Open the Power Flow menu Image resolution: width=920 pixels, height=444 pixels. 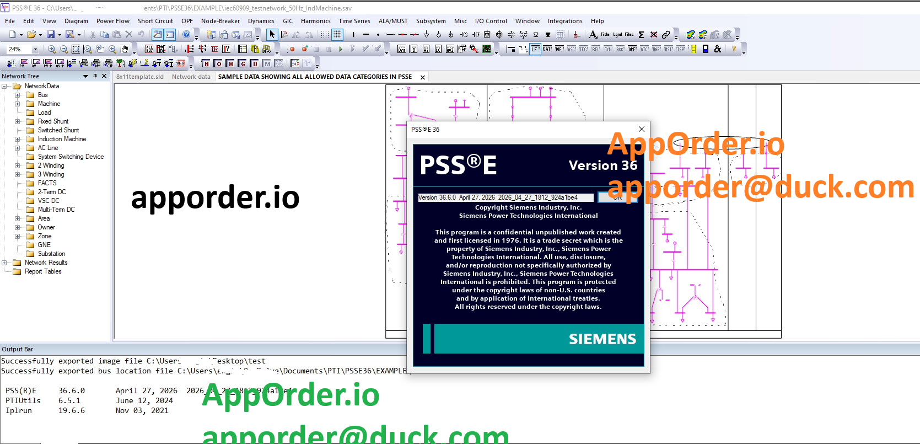(113, 21)
